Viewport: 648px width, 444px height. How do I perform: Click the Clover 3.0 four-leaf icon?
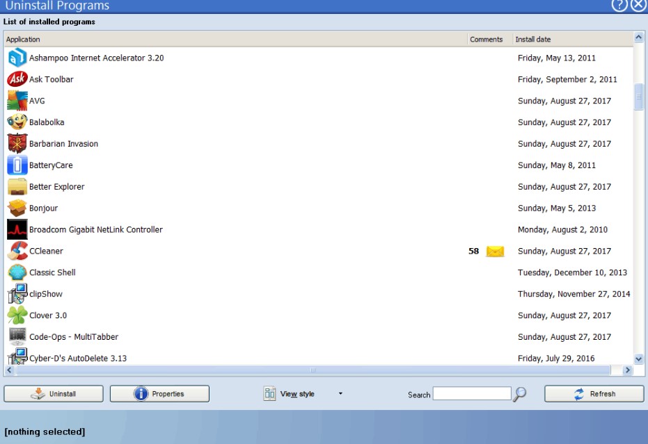click(x=17, y=315)
